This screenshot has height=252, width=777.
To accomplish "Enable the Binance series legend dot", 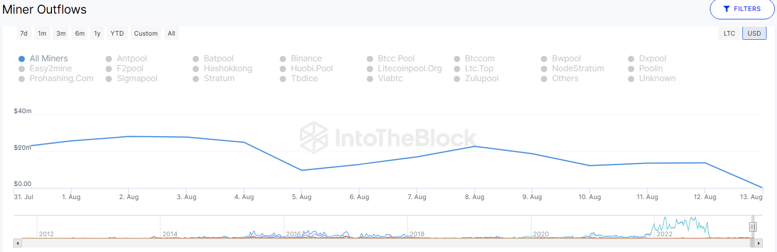I will point(283,59).
